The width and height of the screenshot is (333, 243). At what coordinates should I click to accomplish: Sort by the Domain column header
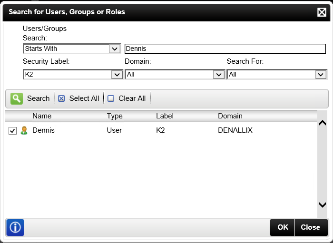tap(230, 116)
